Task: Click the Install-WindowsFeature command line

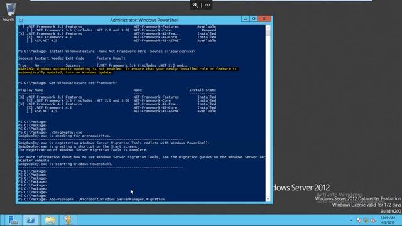Action: 107,51
